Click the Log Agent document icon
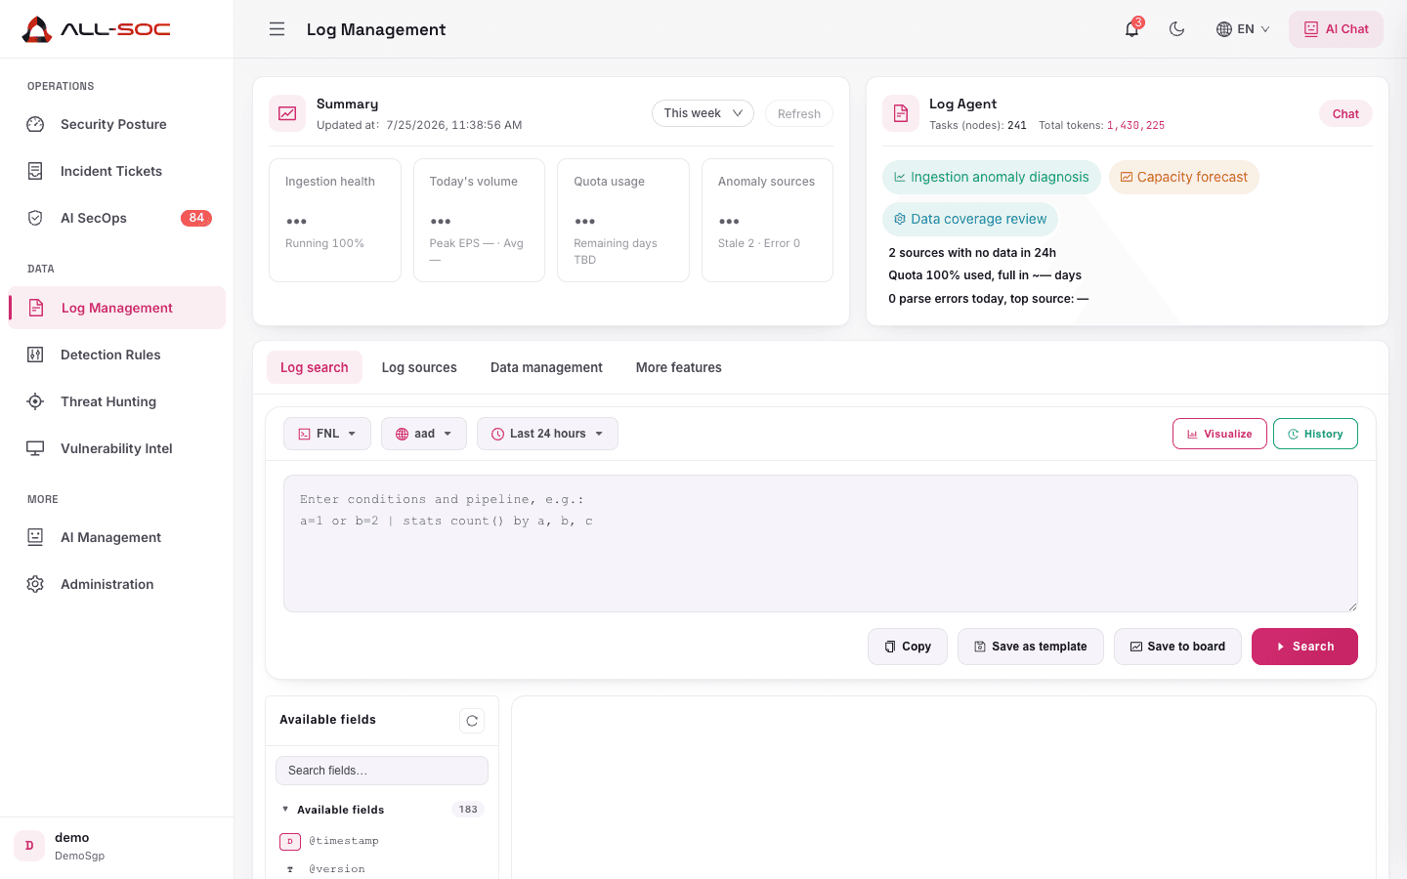The height and width of the screenshot is (879, 1407). (901, 113)
